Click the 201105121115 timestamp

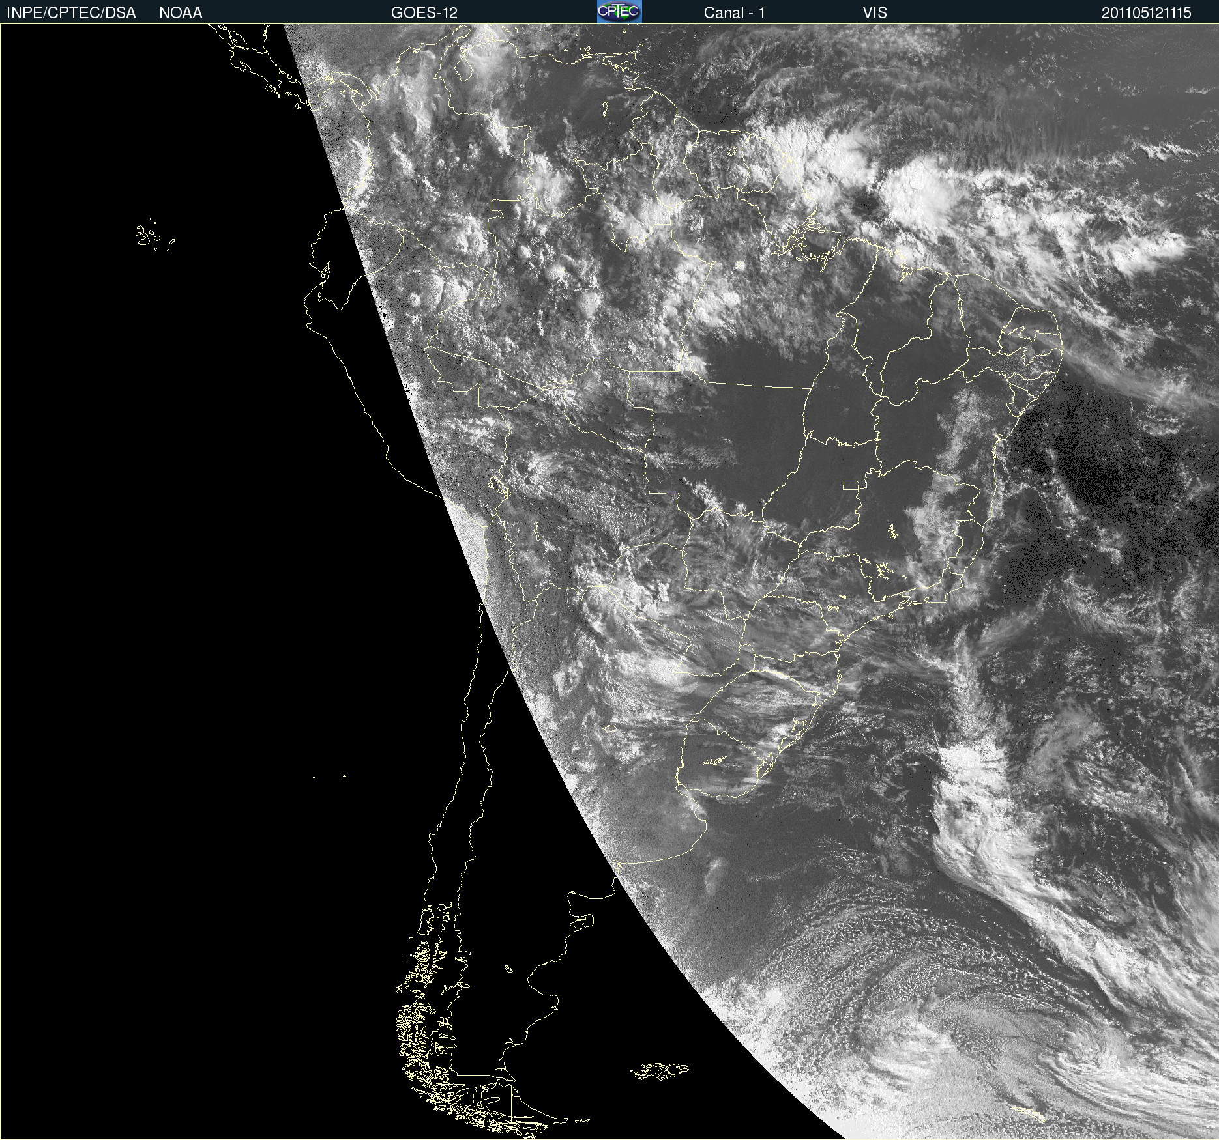pos(1146,13)
